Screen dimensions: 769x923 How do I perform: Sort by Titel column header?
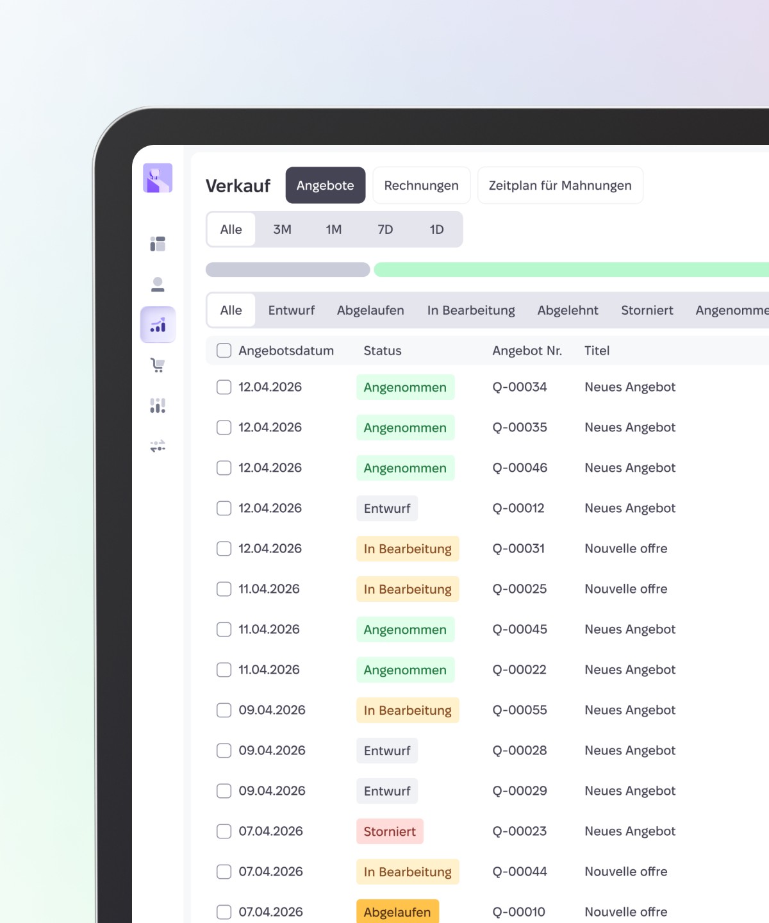point(597,351)
